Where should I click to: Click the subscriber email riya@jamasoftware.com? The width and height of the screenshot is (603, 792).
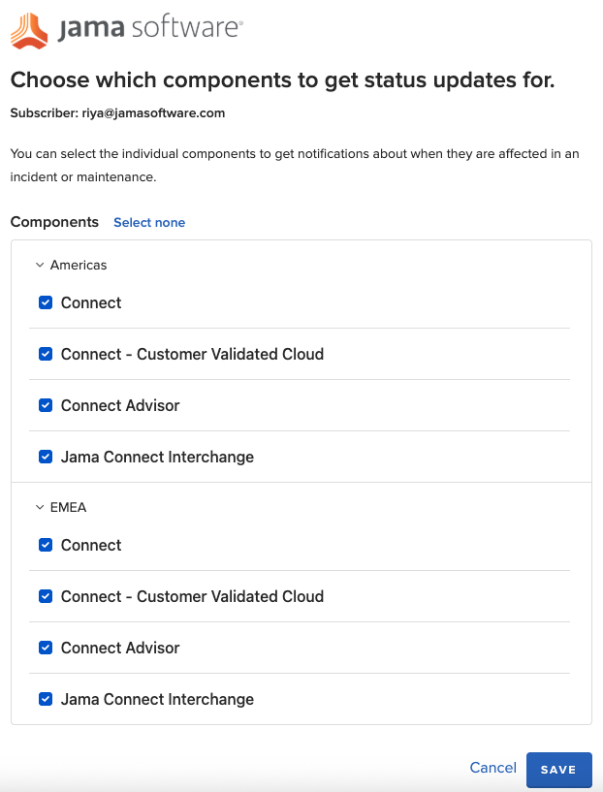click(153, 113)
